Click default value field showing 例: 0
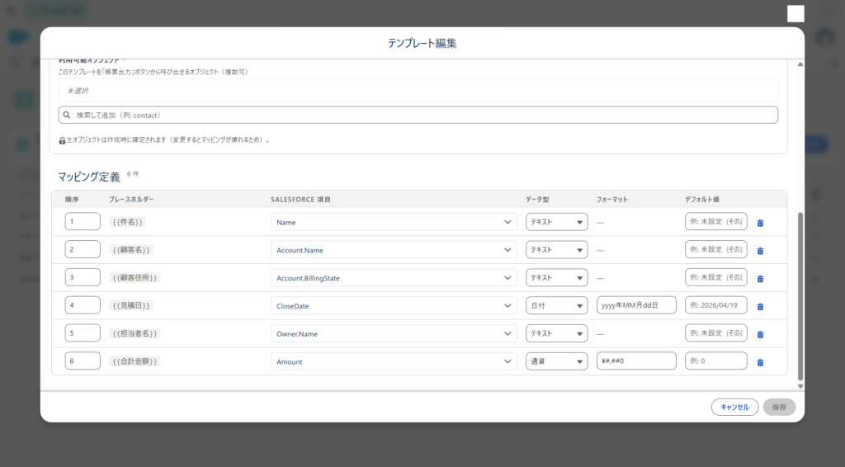845x467 pixels. (x=715, y=361)
